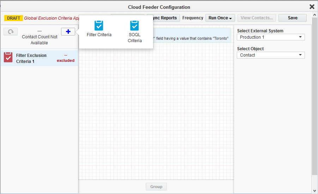Click the Group button below canvas
Viewport: 318px width, 194px height.
[x=156, y=187]
